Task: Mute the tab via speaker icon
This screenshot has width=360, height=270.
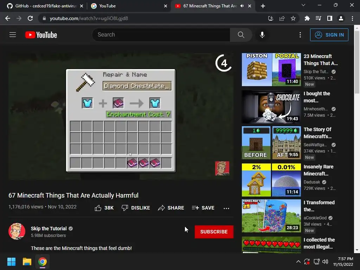Action: click(242, 6)
